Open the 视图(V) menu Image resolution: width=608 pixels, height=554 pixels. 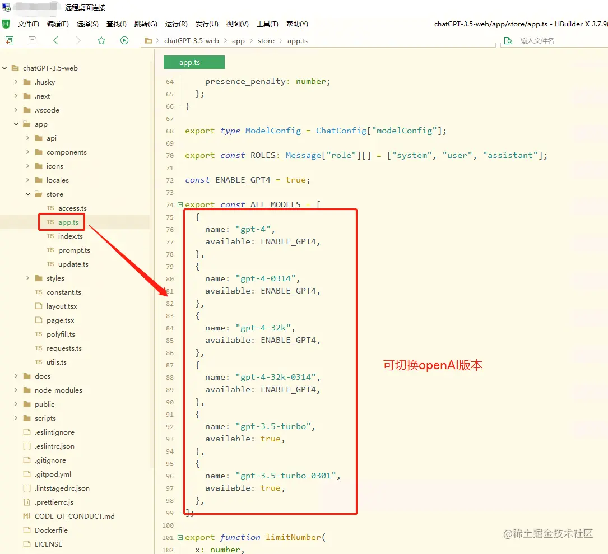[x=237, y=24]
